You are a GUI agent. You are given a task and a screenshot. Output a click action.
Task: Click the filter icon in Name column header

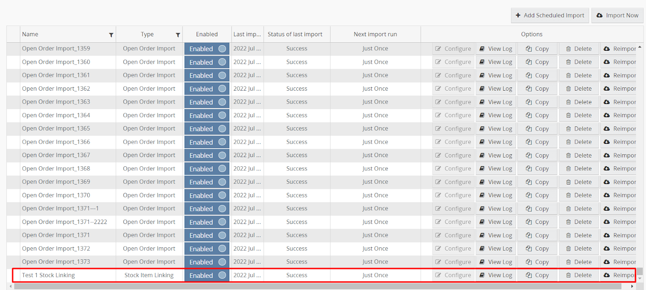pyautogui.click(x=111, y=35)
